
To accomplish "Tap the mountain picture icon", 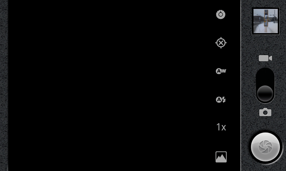I will (x=221, y=157).
